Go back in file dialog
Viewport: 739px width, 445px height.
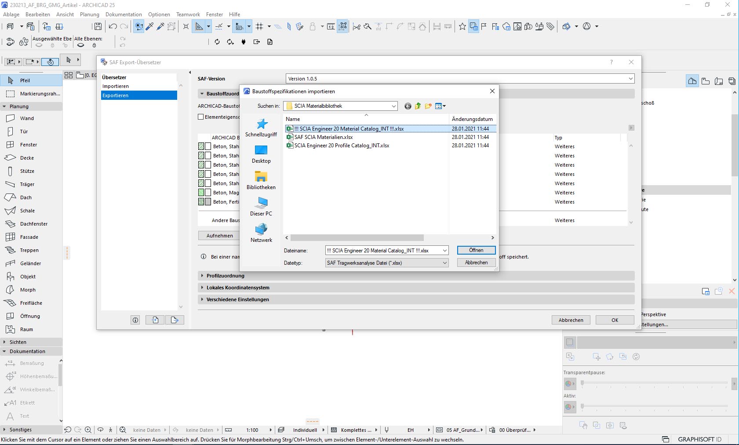point(408,106)
